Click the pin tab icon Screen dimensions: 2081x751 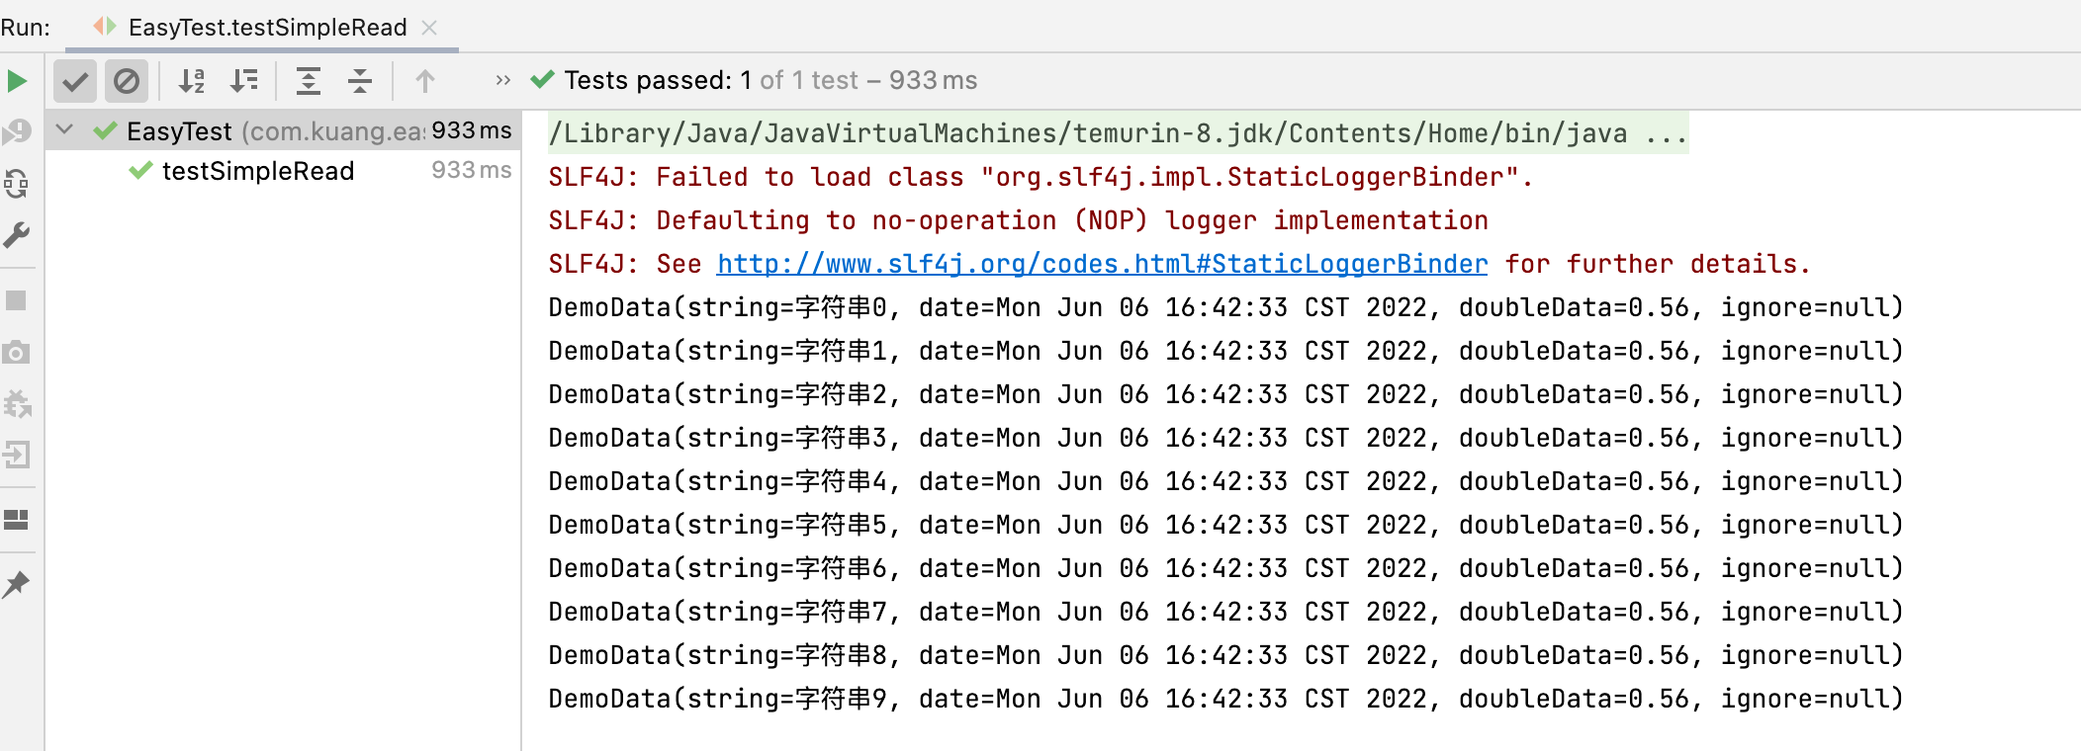[17, 584]
